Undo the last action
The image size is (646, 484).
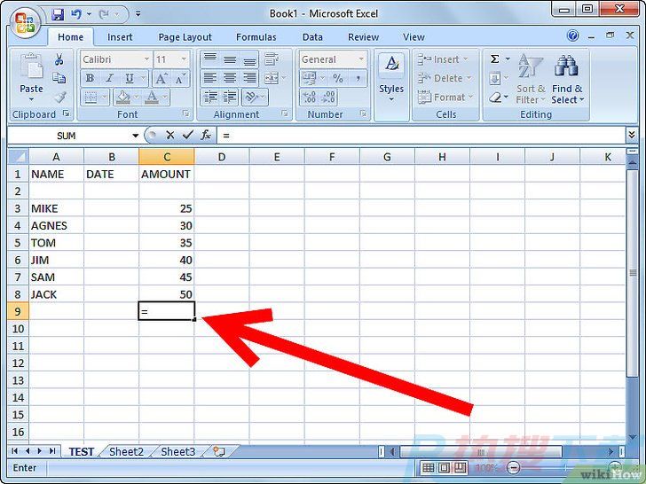75,14
